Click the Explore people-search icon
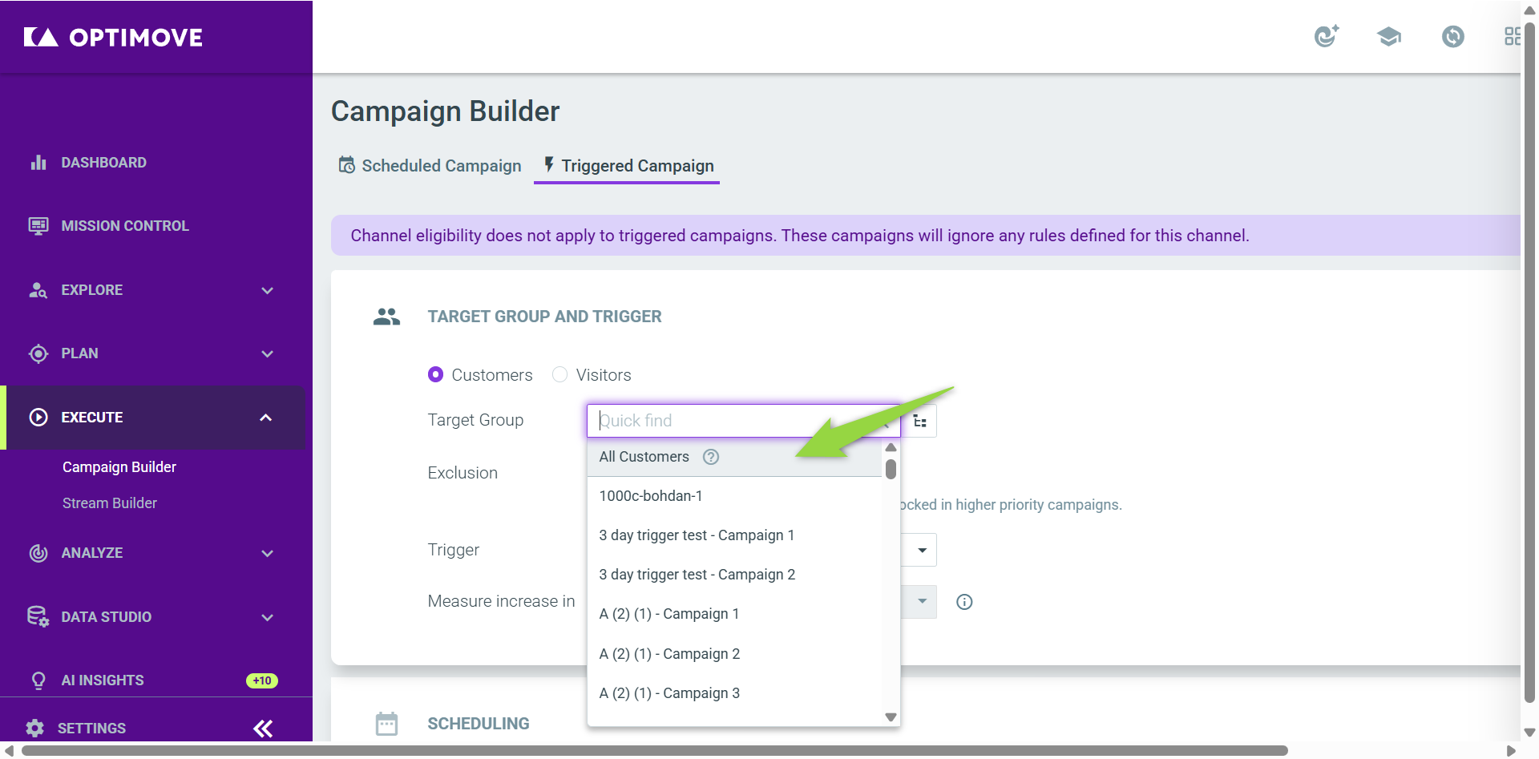 pyautogui.click(x=38, y=290)
